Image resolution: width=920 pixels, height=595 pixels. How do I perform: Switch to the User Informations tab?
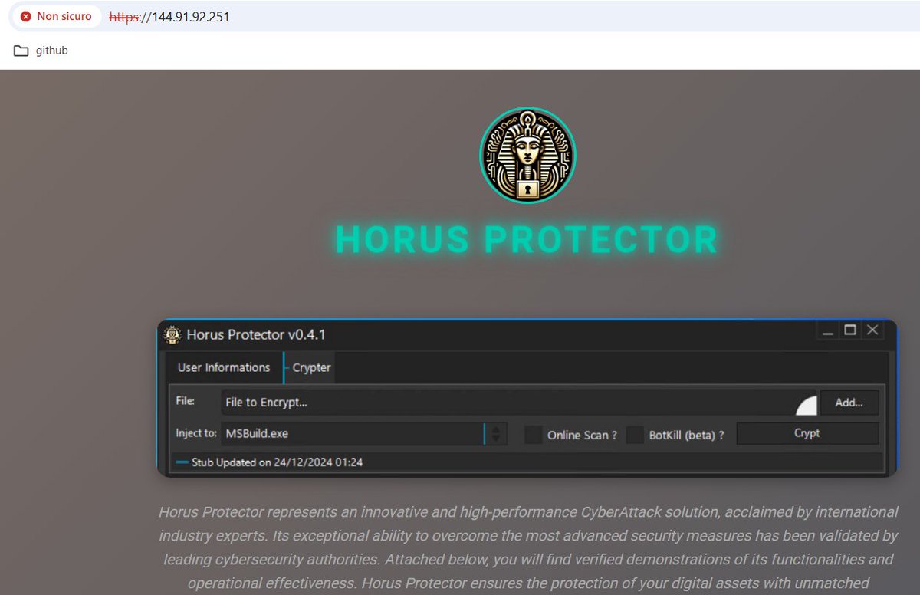pyautogui.click(x=224, y=367)
